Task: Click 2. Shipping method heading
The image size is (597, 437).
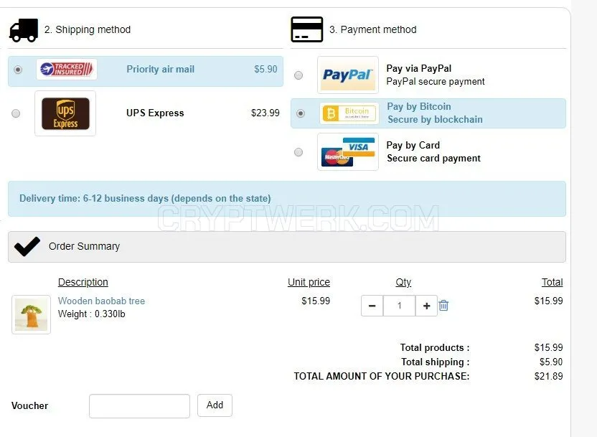Action: click(88, 29)
